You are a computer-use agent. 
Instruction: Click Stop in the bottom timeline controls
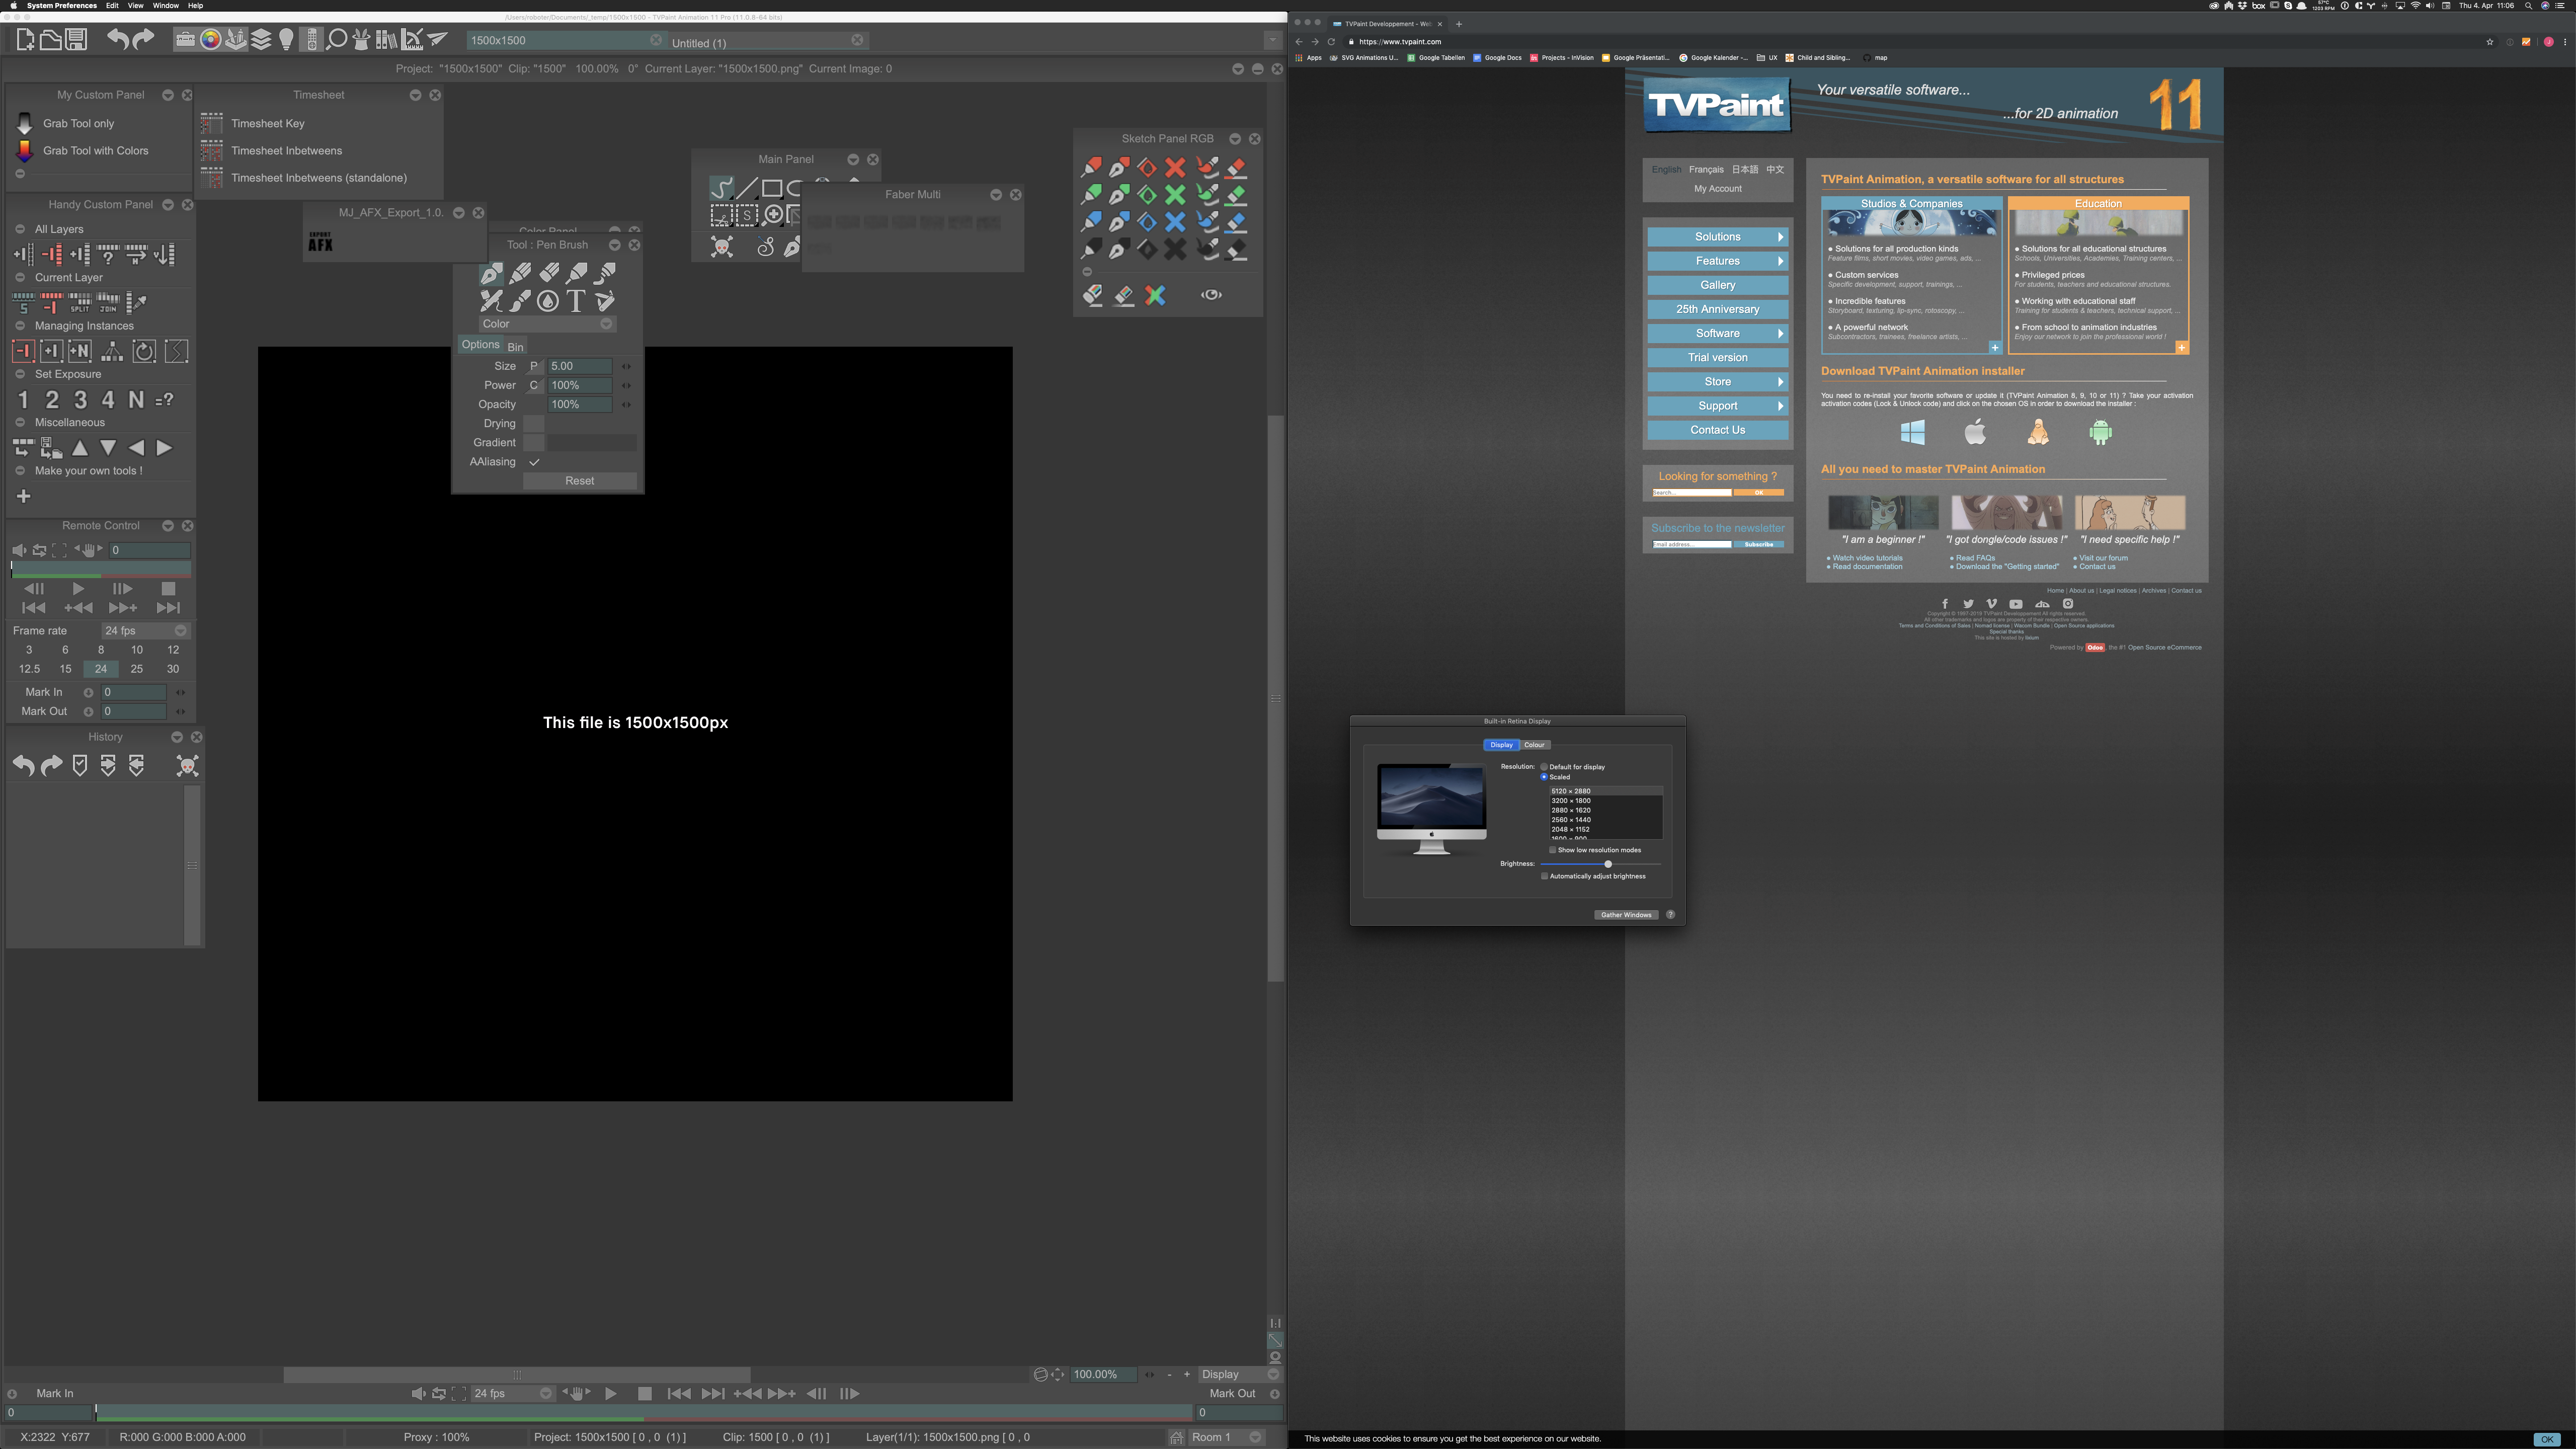point(645,1393)
